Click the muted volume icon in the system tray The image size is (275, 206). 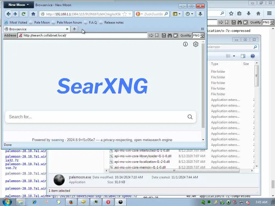pyautogui.click(x=248, y=202)
